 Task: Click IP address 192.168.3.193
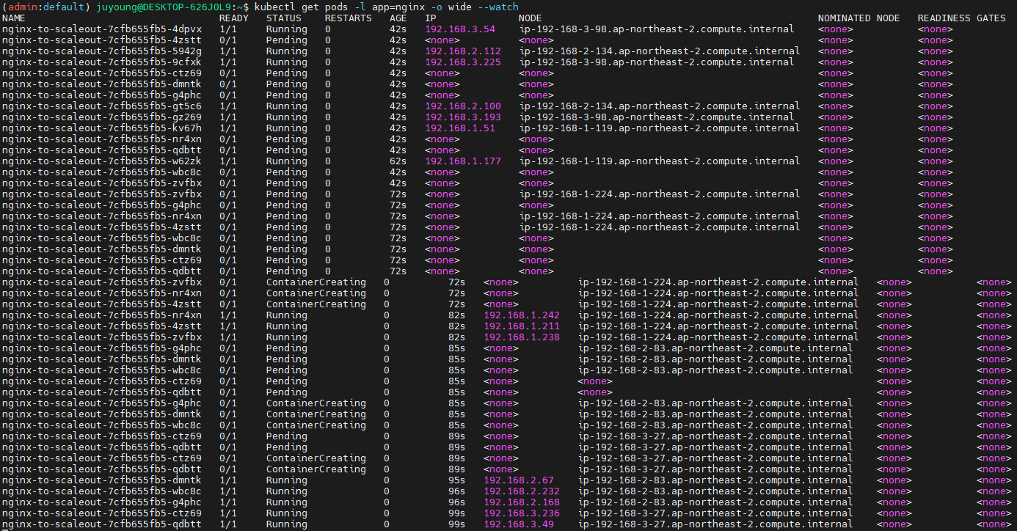pyautogui.click(x=463, y=117)
